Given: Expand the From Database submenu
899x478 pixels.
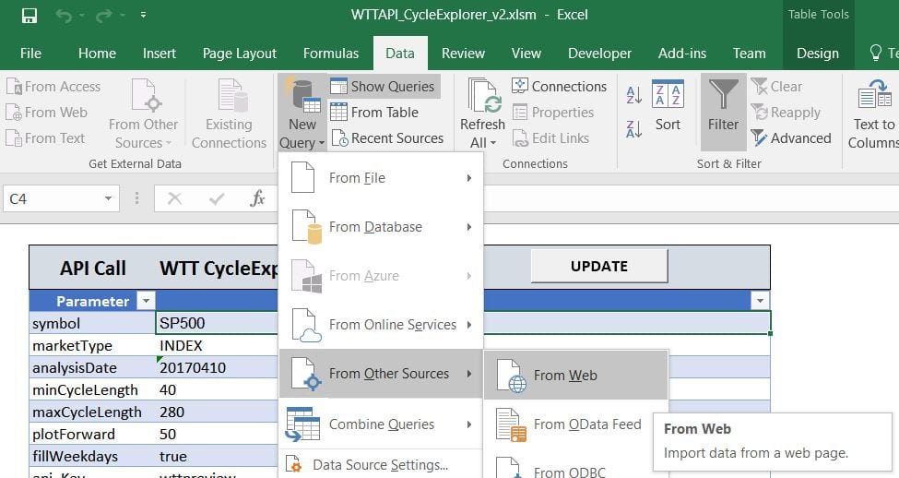Looking at the screenshot, I should tap(381, 227).
